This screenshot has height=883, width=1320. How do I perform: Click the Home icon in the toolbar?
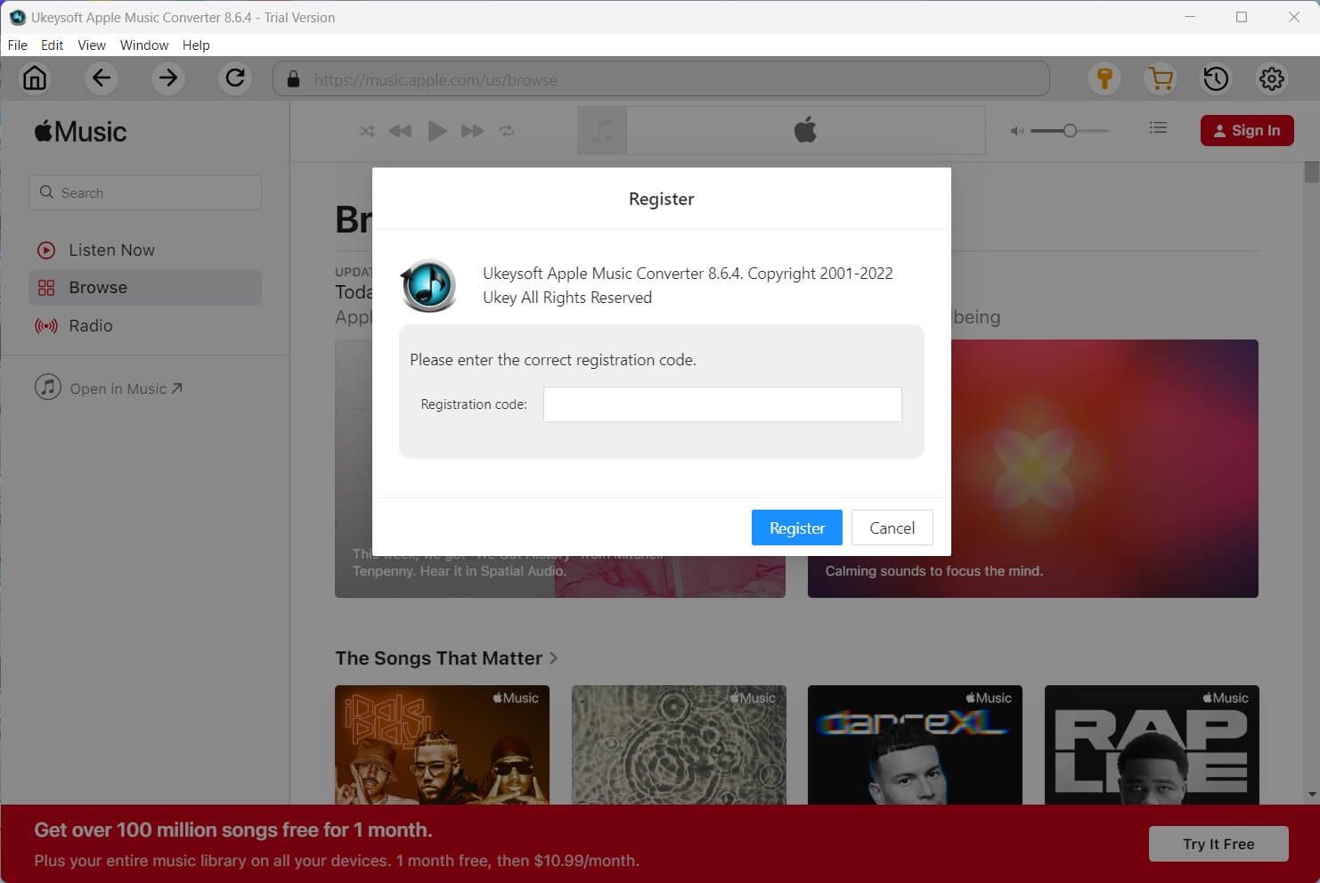[x=35, y=78]
